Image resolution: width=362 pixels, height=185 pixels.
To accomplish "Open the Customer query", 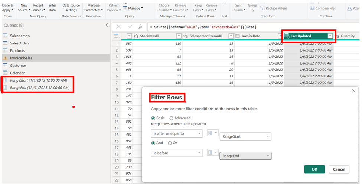I will click(x=18, y=66).
